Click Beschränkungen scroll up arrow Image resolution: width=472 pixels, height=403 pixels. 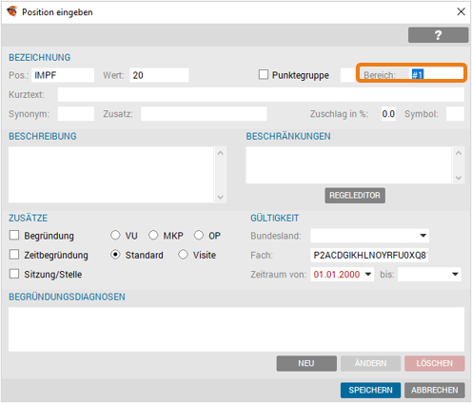pos(459,153)
